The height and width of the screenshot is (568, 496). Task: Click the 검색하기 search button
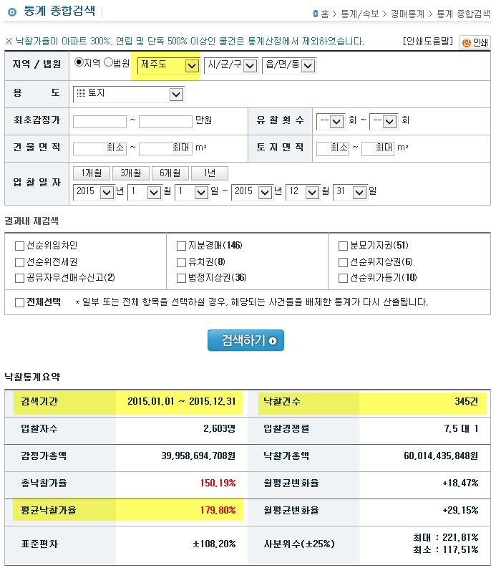[x=245, y=340]
